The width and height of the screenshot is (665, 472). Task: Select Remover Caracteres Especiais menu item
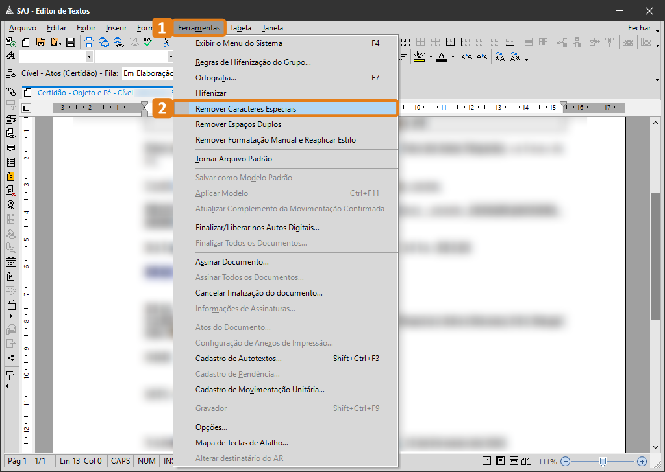pos(286,109)
